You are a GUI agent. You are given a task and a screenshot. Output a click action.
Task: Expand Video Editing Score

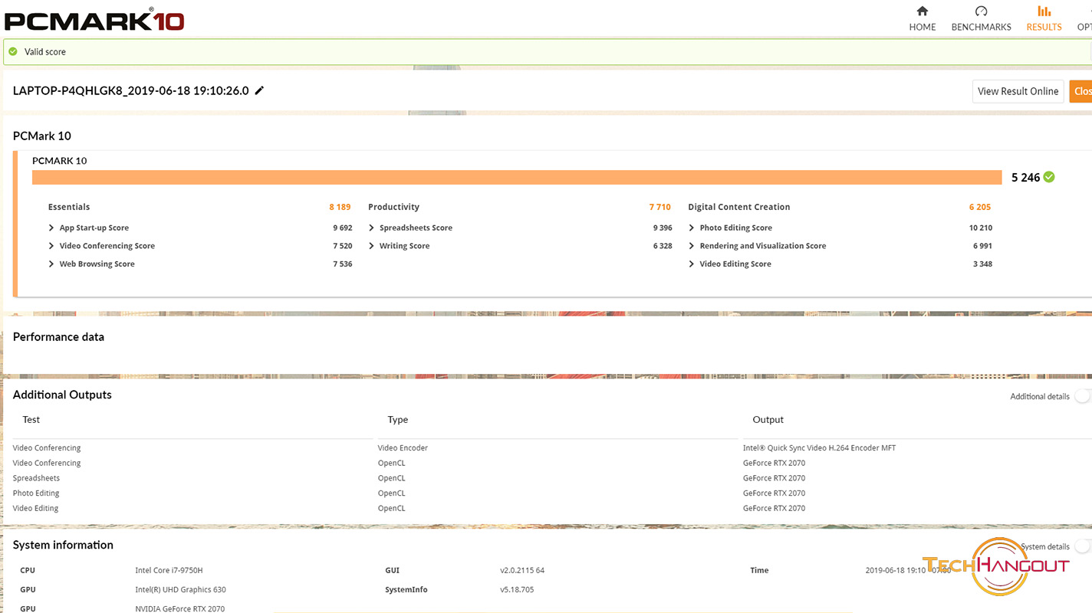tap(692, 264)
